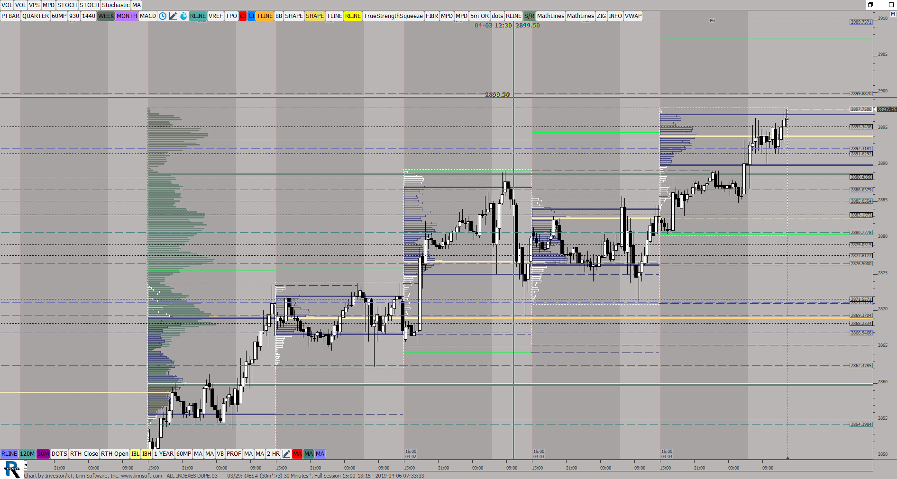Viewport: 897px width, 479px height.
Task: Click the VREF toolbar button
Action: (216, 16)
